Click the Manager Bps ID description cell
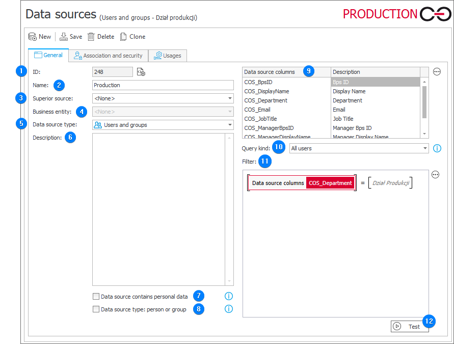454x344 pixels. coord(376,128)
